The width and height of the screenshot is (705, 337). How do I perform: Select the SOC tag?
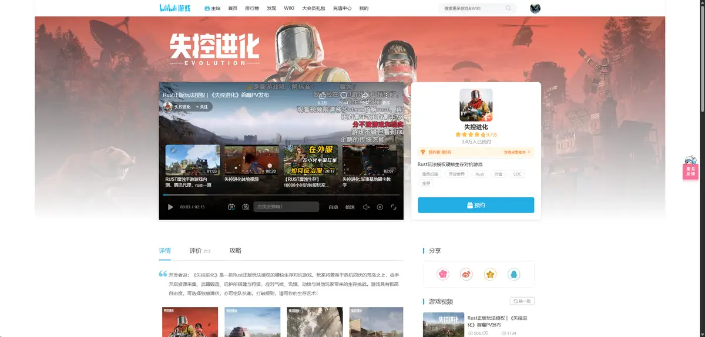coord(517,174)
